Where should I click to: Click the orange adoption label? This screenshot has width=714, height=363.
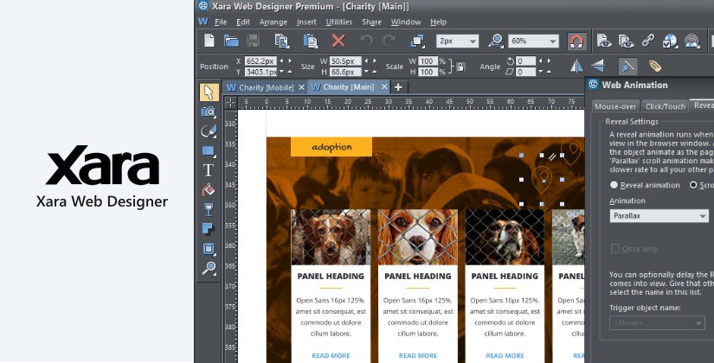click(331, 147)
